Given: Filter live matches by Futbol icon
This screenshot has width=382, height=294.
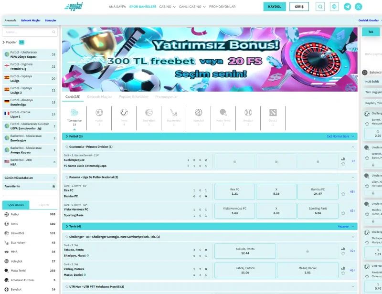Looking at the screenshot, I should (99, 113).
